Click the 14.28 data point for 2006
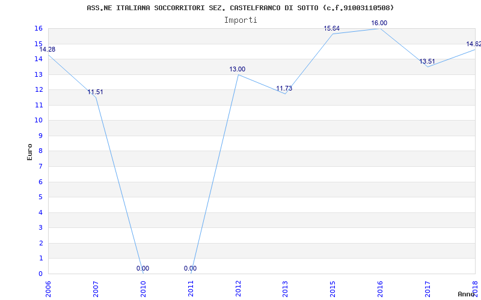The height and width of the screenshot is (300, 481). pyautogui.click(x=47, y=50)
